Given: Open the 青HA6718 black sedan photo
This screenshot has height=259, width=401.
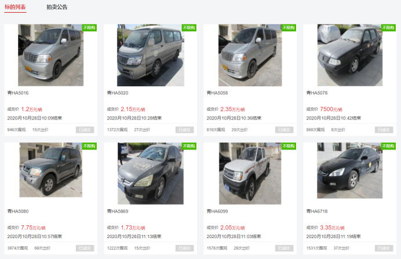Looking at the screenshot, I should point(349,170).
